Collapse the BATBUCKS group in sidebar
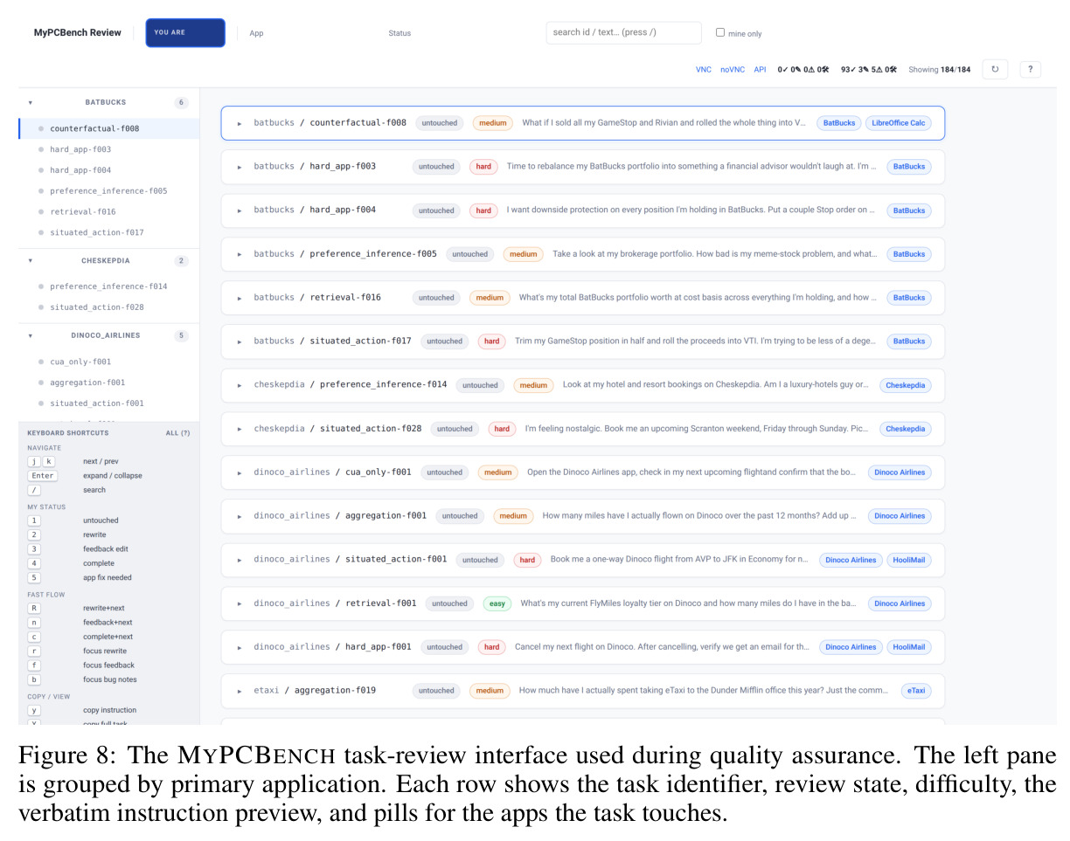The height and width of the screenshot is (841, 1070). 31,102
